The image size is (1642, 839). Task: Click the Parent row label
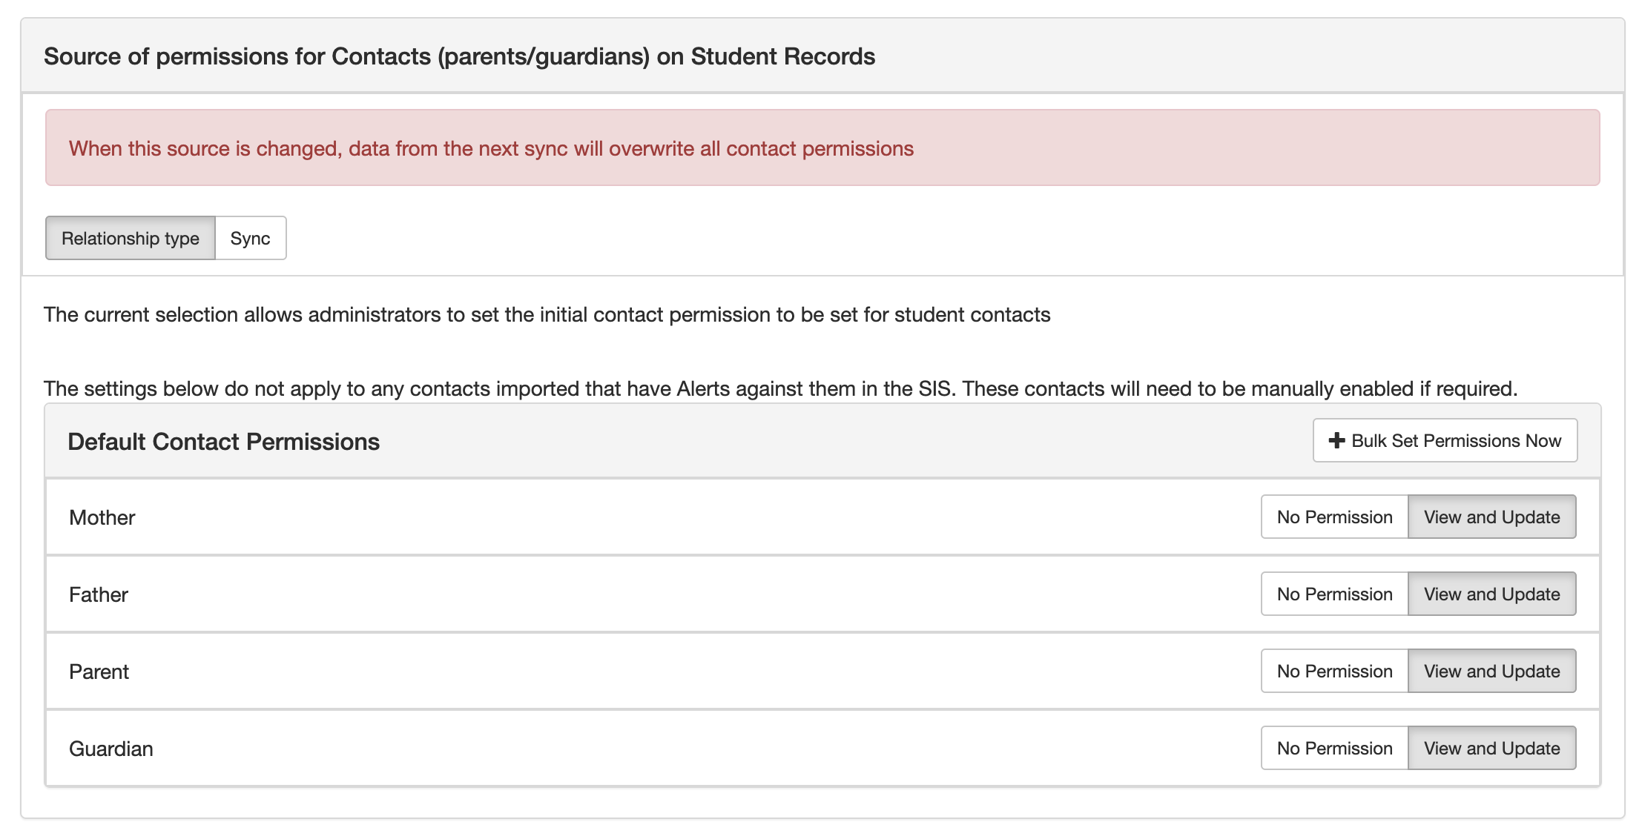click(x=99, y=671)
